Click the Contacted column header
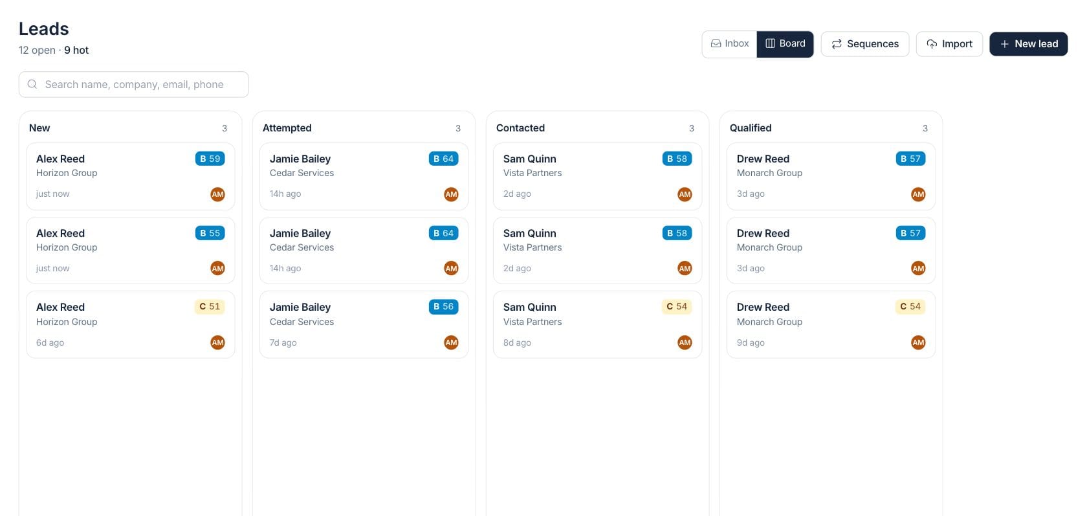The width and height of the screenshot is (1087, 516). click(x=520, y=128)
